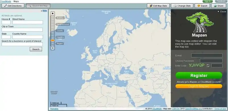
Task: Click the Search button
Action: coord(36,49)
